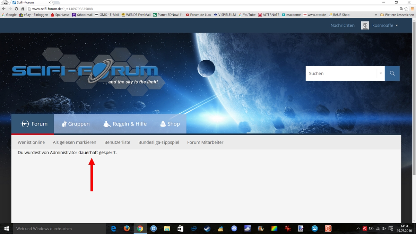Expand the hidden bookmarks overflow chevron
The width and height of the screenshot is (416, 234).
[376, 15]
